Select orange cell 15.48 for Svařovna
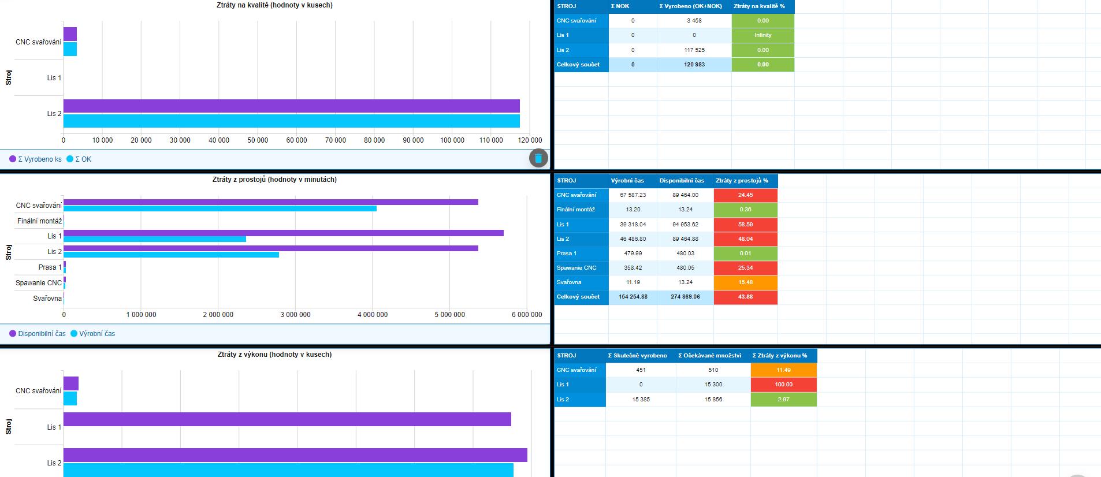The height and width of the screenshot is (477, 1101). point(746,282)
